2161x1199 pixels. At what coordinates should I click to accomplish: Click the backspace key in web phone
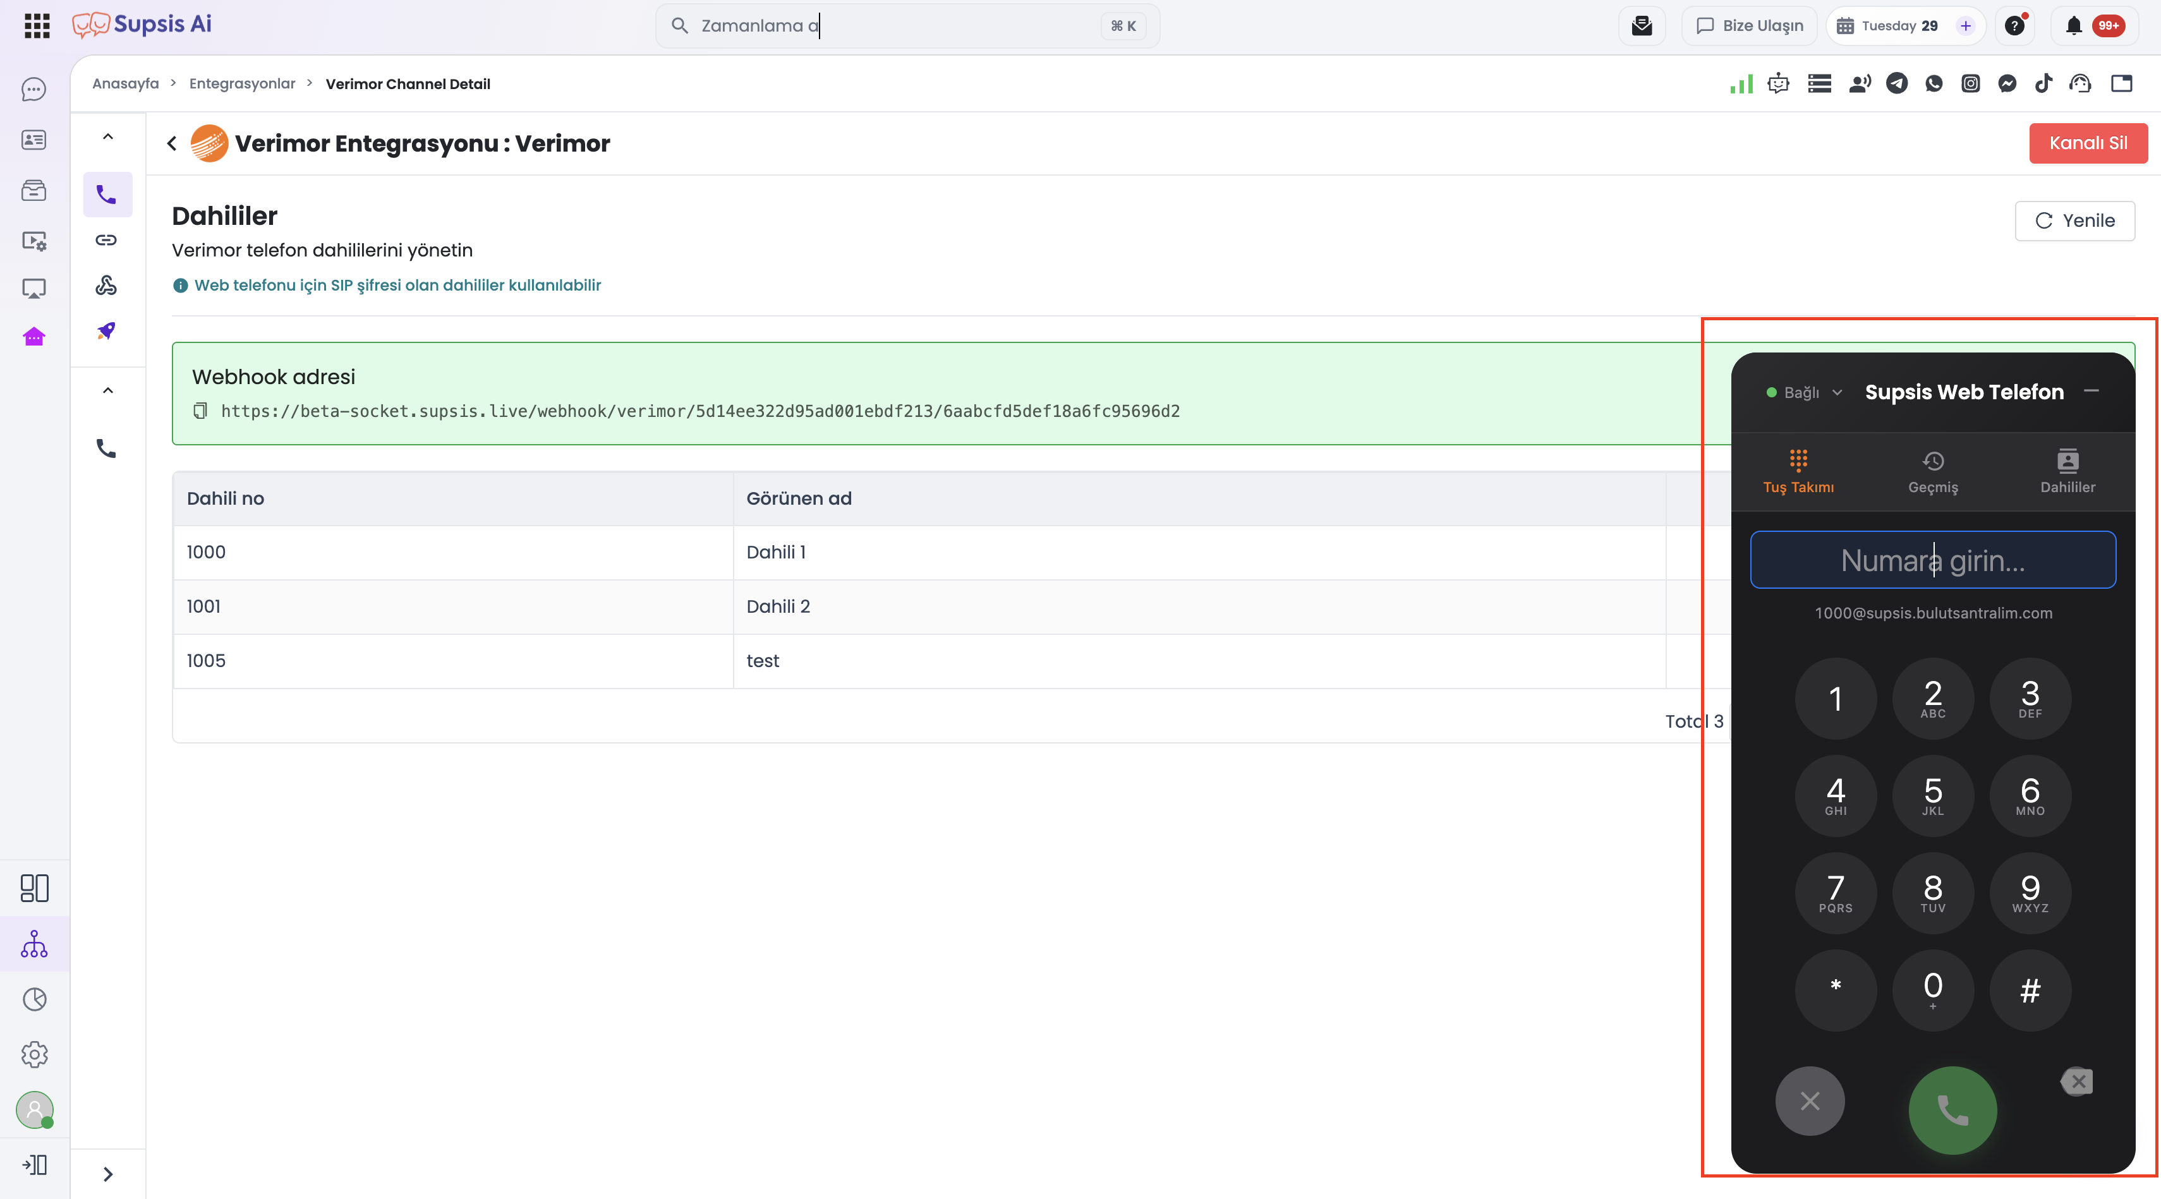(2077, 1082)
